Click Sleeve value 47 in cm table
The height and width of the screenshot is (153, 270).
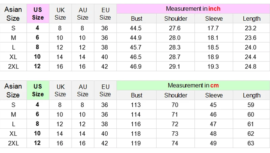pos(213,124)
